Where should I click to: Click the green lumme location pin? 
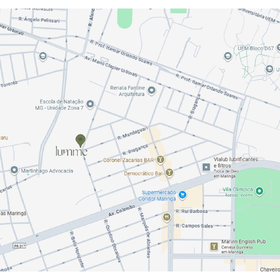click(x=80, y=140)
